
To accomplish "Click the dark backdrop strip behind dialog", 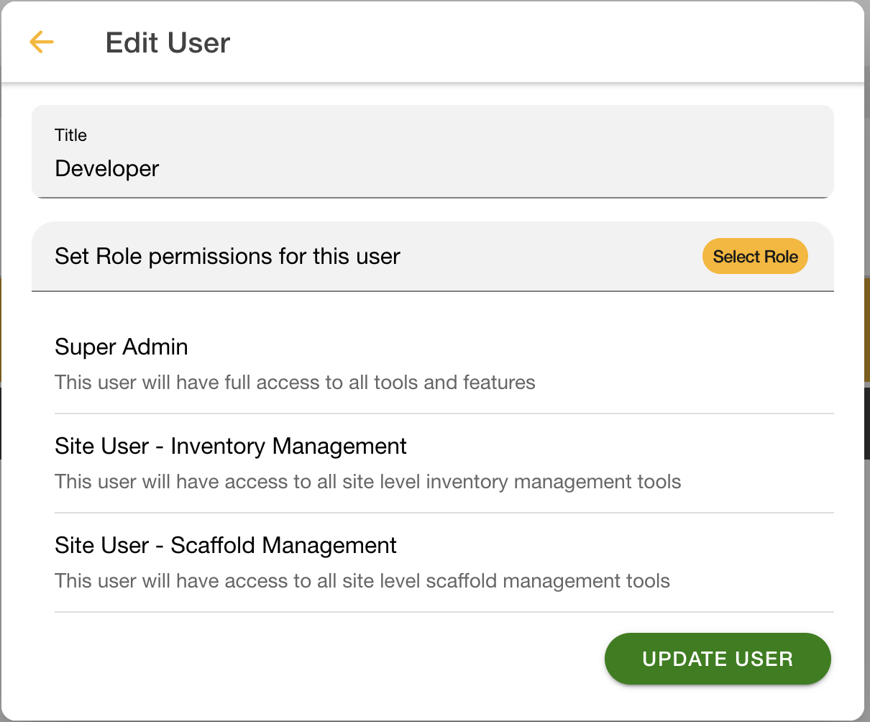I will pyautogui.click(x=867, y=423).
